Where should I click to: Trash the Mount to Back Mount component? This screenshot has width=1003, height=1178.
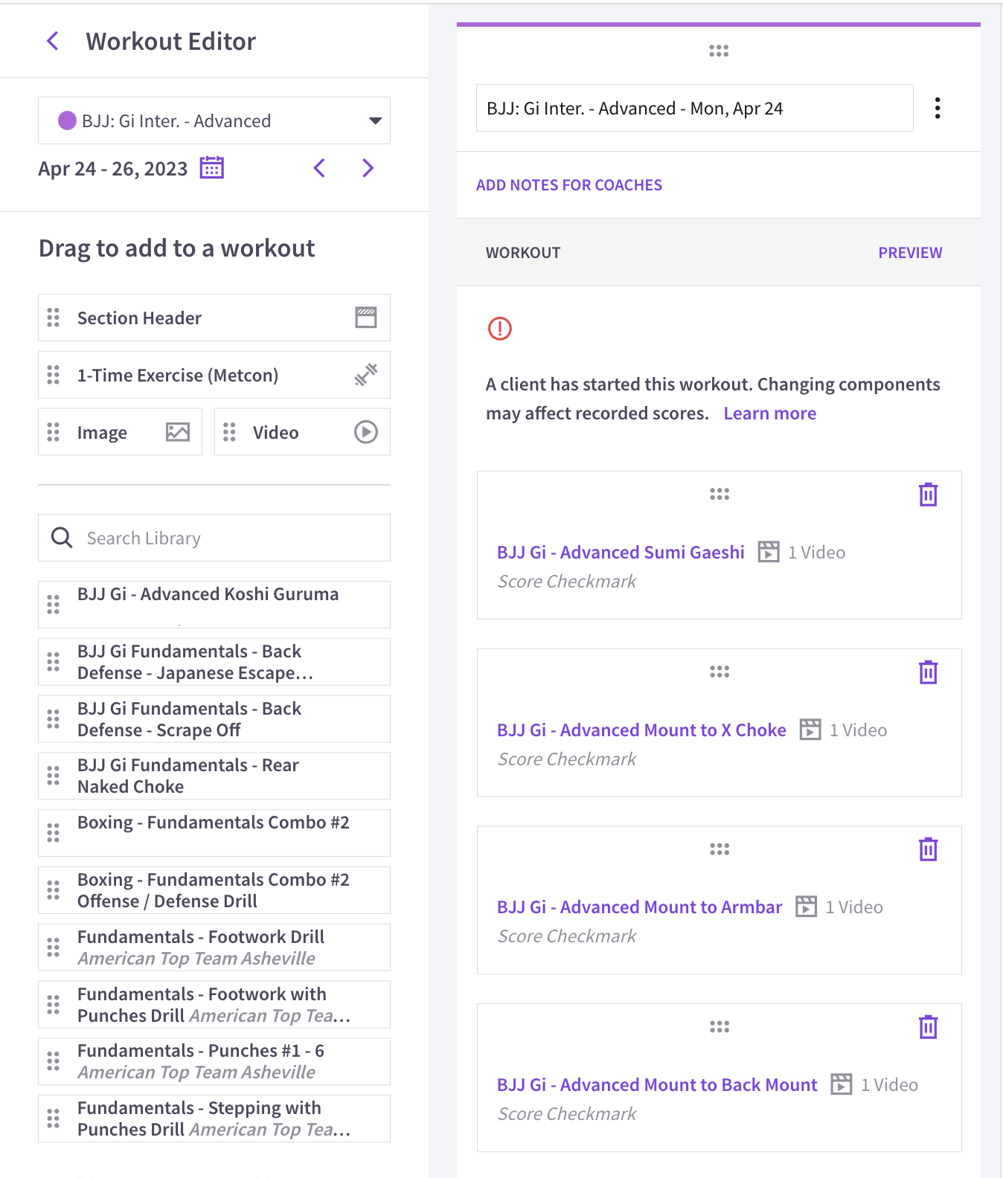(x=928, y=1027)
